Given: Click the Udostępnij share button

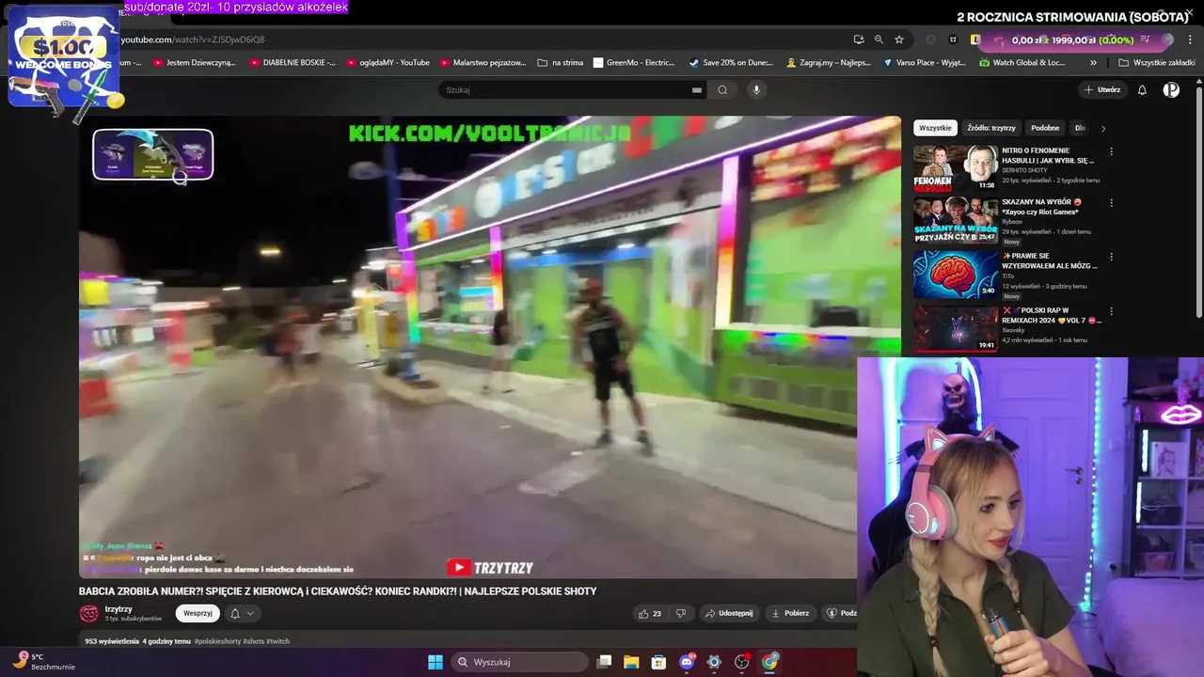Looking at the screenshot, I should coord(729,613).
